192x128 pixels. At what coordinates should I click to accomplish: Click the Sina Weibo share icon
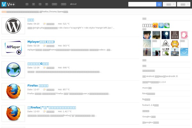[155, 26]
